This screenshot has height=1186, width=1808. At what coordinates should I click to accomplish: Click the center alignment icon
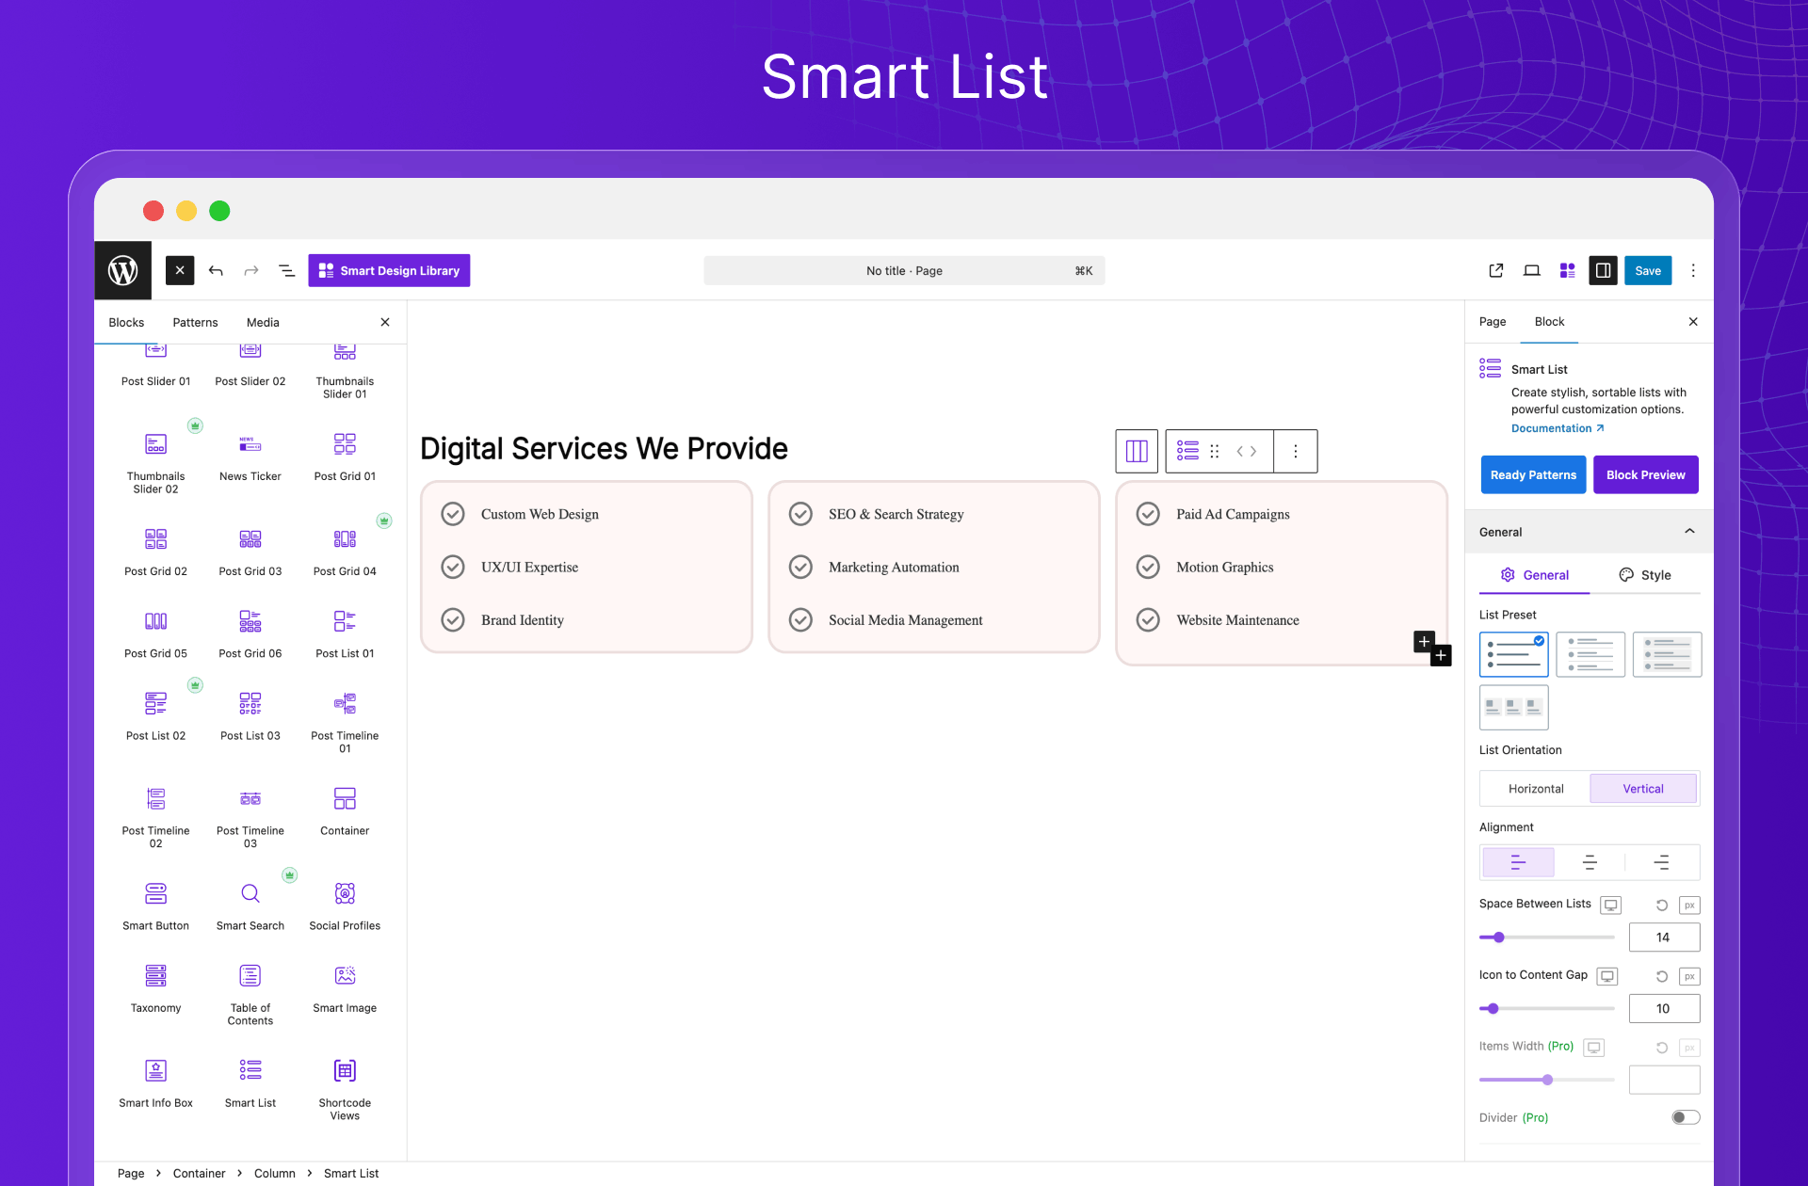pos(1590,862)
